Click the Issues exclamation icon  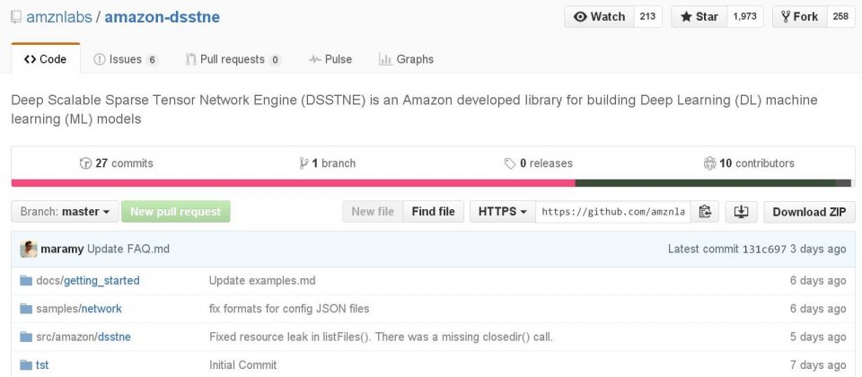[100, 59]
